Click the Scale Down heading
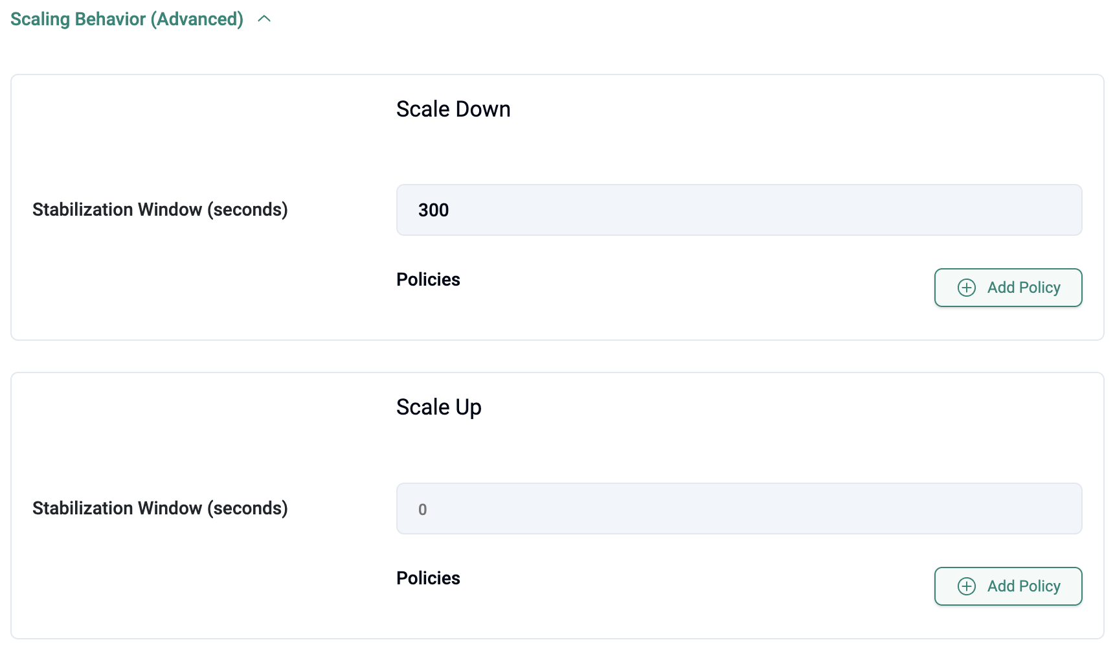 (453, 109)
